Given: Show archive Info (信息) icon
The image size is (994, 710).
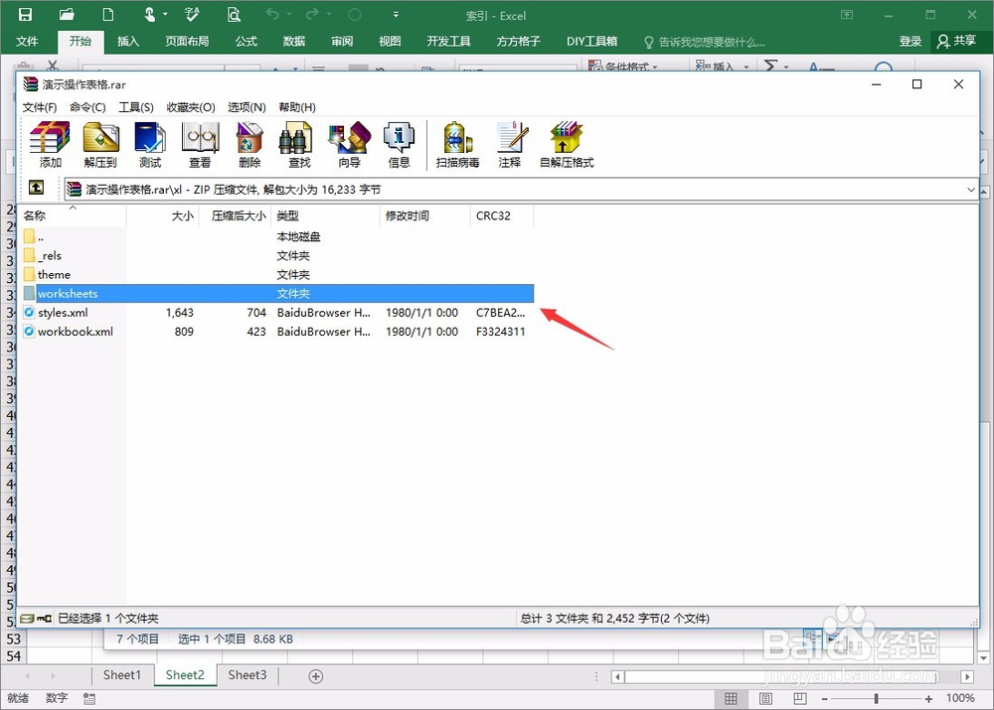Looking at the screenshot, I should click(399, 145).
